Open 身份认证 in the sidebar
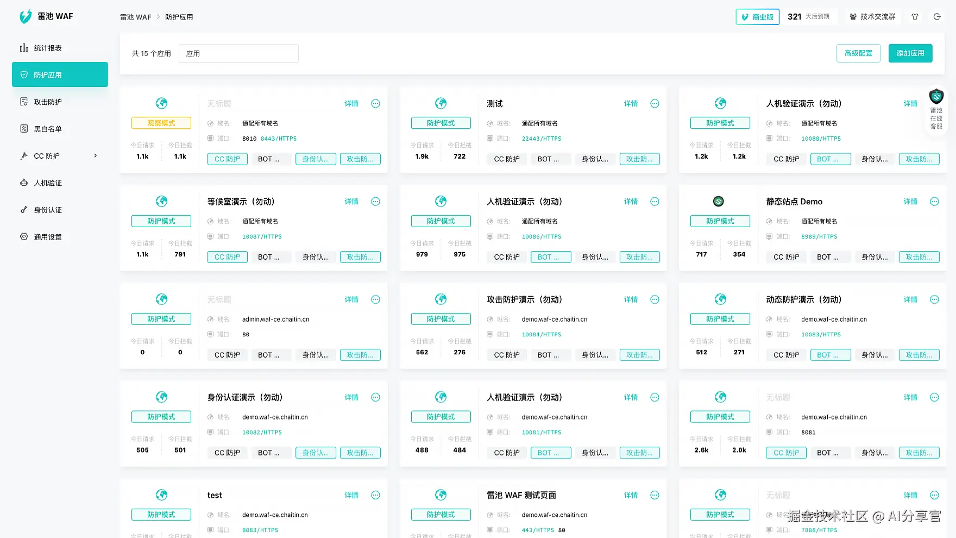The width and height of the screenshot is (956, 538). (60, 210)
